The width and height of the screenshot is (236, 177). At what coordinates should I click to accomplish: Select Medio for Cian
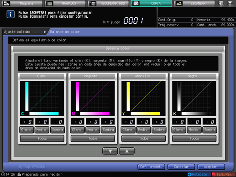click(42, 130)
